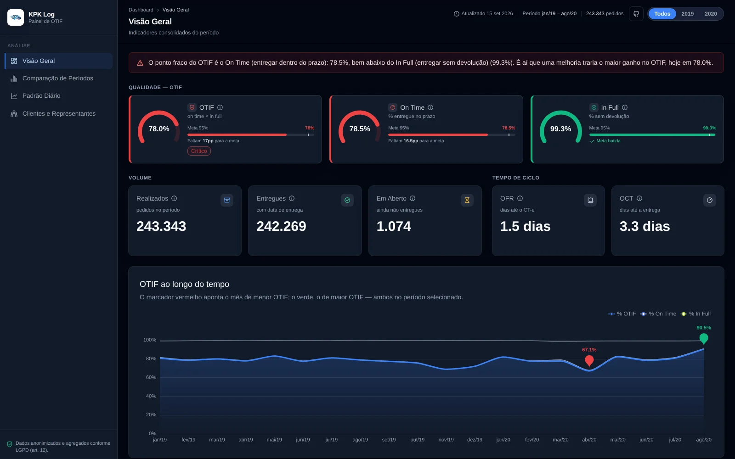Click the info icon beside On Time
Viewport: 735px width, 459px height.
[x=430, y=107]
